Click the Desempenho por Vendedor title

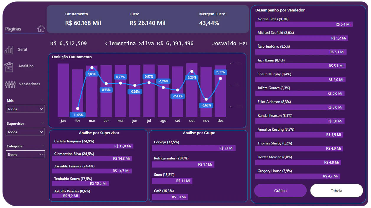[x=280, y=10]
